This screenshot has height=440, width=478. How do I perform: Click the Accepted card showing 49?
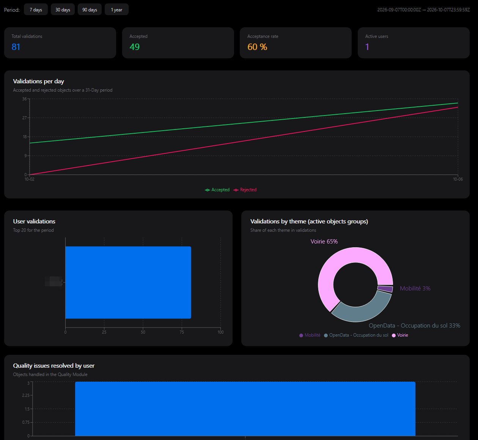click(x=178, y=43)
